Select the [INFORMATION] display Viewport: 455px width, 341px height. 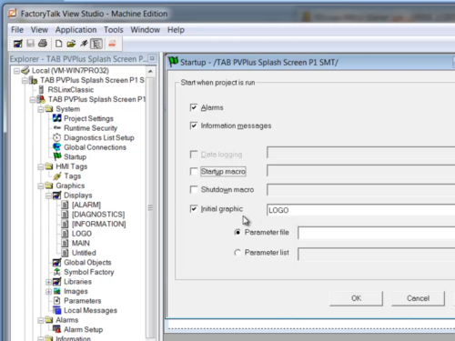[x=98, y=224]
